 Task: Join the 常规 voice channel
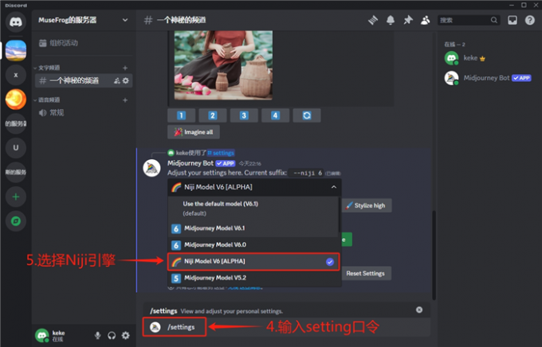tap(83, 113)
